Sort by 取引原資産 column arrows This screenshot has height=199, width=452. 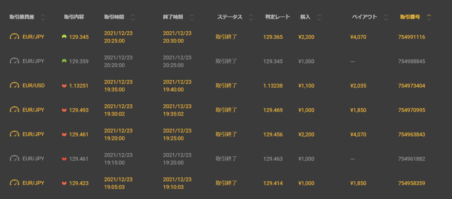tap(43, 17)
